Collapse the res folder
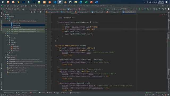Viewport: 170px width, 96px height. (x=6, y=36)
